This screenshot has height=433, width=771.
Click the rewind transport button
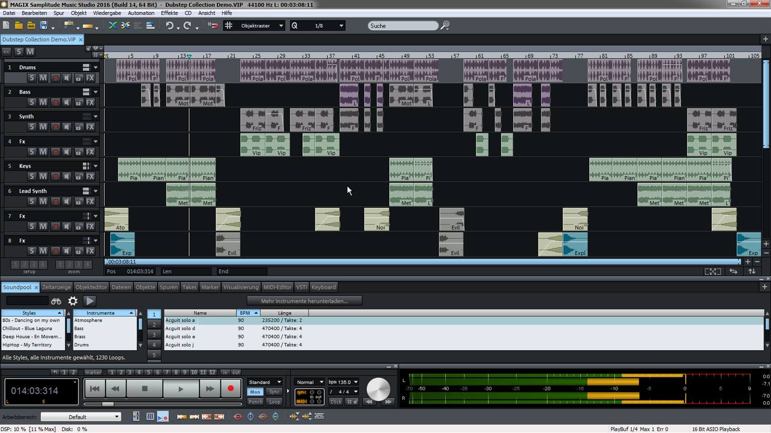click(114, 389)
